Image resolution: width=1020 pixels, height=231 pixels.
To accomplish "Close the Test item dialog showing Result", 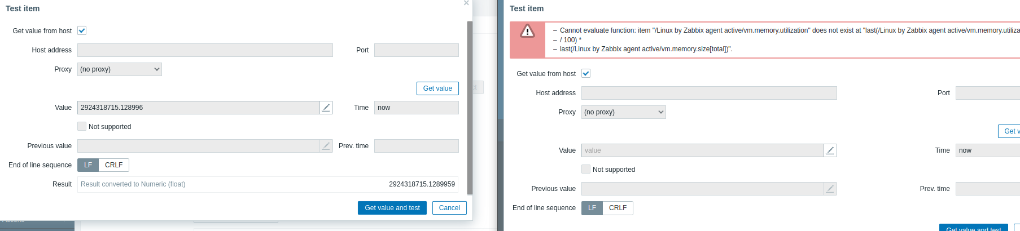I will click(x=466, y=3).
